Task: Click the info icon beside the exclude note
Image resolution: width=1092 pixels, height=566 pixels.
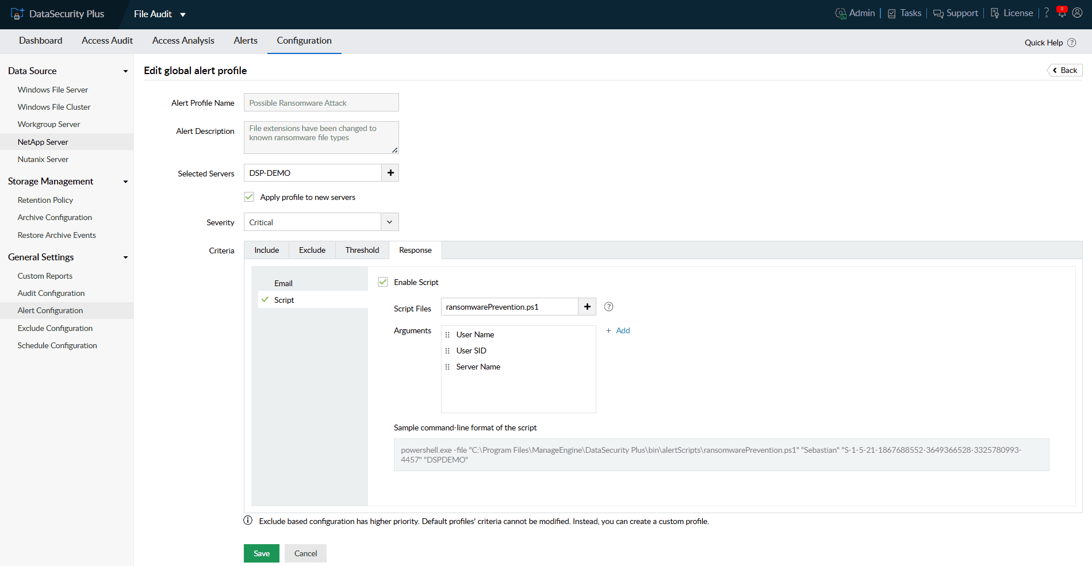Action: (x=248, y=521)
